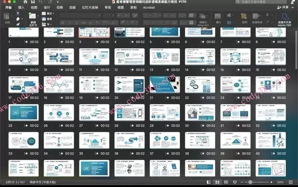Open the Section (节) dropdown
The image size is (298, 187).
(47, 24)
